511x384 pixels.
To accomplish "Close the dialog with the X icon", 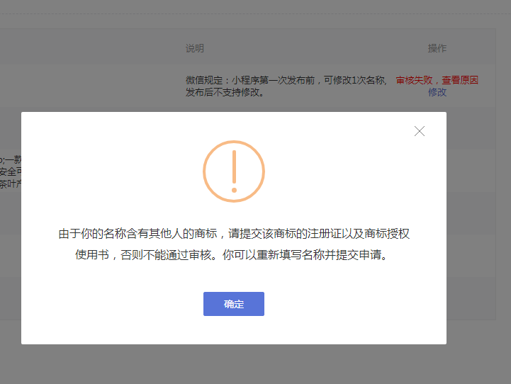I will click(420, 131).
